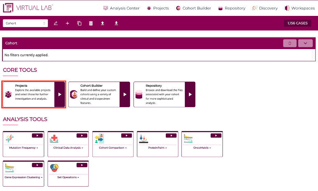Open Workspaces in the top navigation
This screenshot has width=318, height=191.
click(300, 8)
